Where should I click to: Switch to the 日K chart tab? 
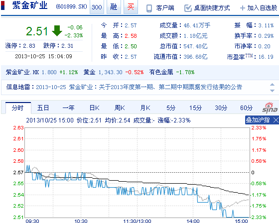[94, 108]
